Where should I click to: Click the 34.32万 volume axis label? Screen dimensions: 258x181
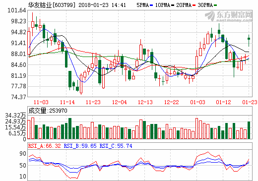pos(16,116)
